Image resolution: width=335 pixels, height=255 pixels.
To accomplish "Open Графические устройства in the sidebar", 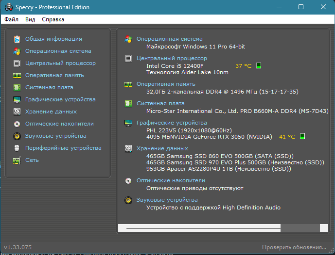I will pos(60,100).
